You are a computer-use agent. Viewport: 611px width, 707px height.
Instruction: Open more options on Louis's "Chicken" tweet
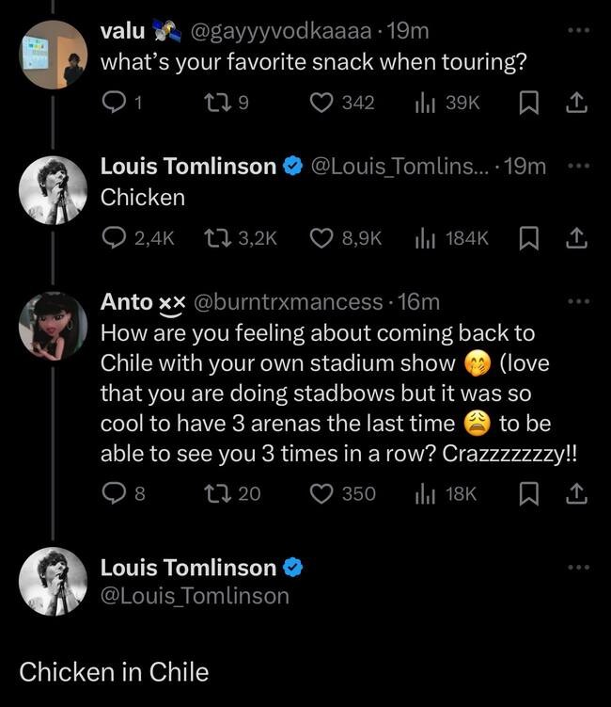point(578,166)
